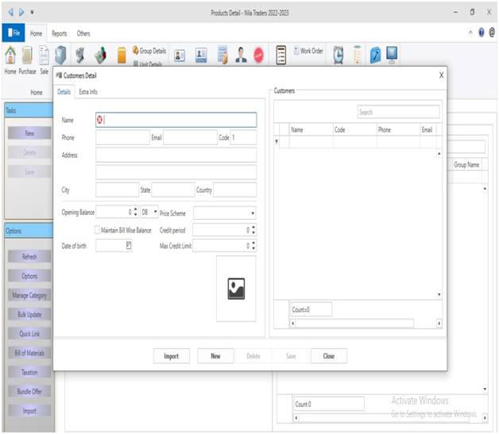
Task: Select the Extra Info tab
Action: (x=88, y=92)
